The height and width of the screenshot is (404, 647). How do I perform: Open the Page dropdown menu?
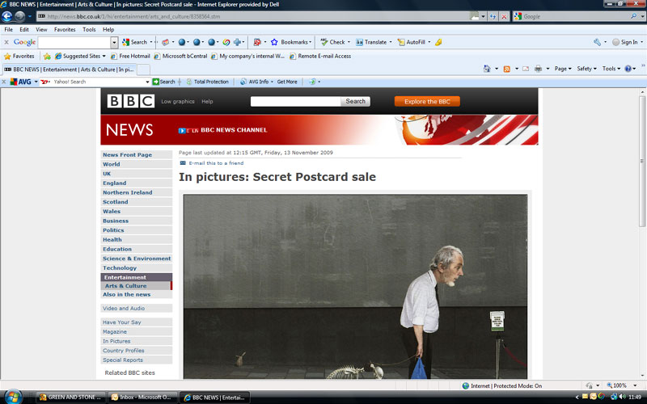(563, 69)
